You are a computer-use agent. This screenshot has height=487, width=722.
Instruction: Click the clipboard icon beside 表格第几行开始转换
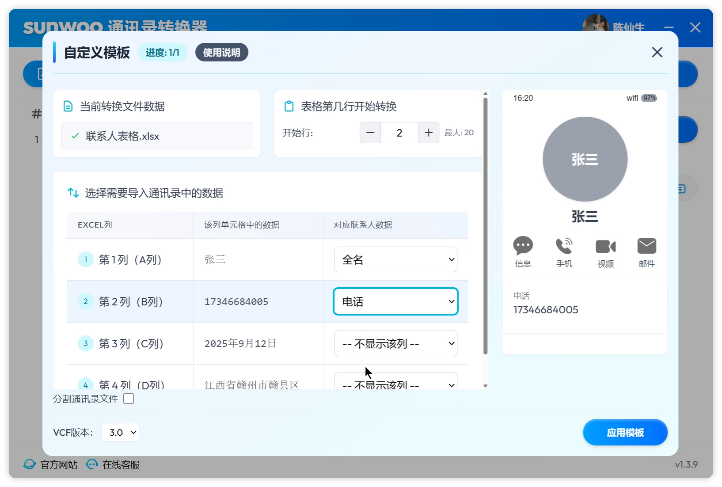(x=288, y=106)
